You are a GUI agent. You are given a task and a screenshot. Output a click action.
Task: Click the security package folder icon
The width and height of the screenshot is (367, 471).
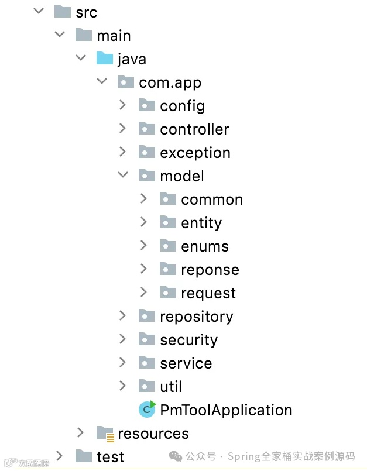click(x=146, y=339)
